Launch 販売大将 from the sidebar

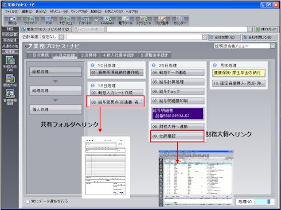tap(10, 80)
